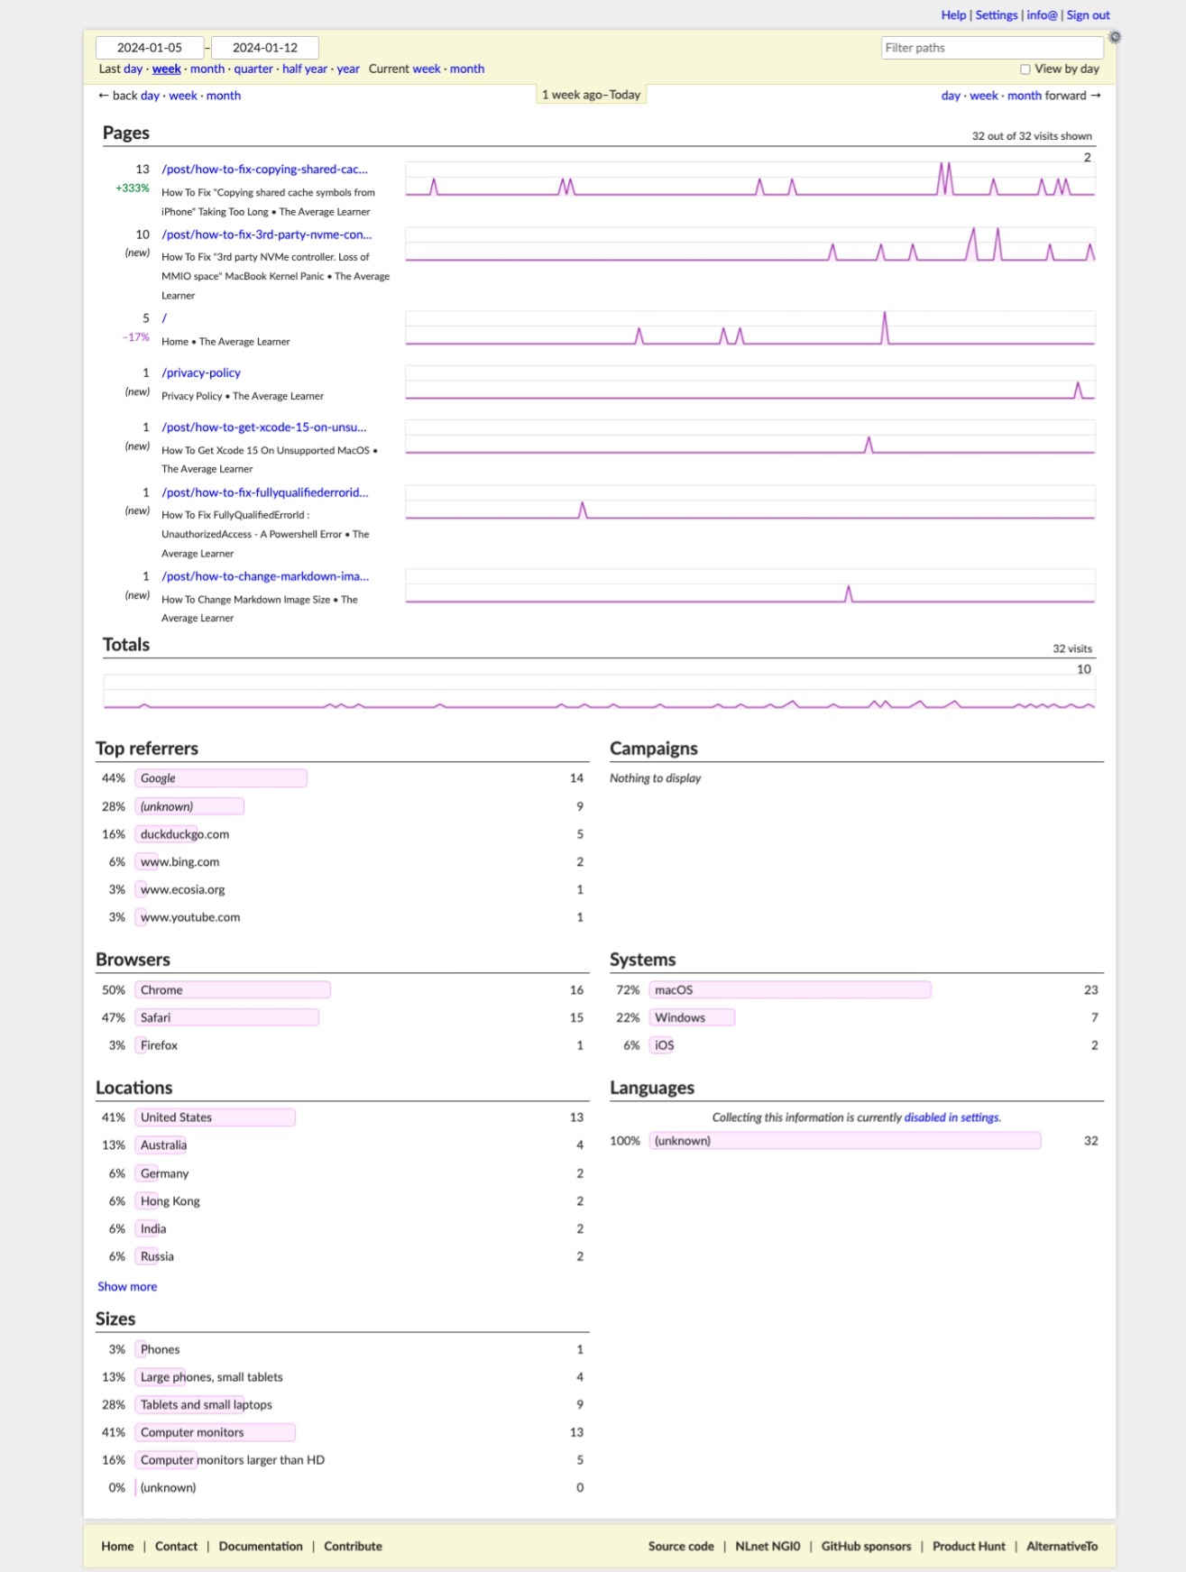This screenshot has height=1572, width=1186.
Task: Focus the Filter paths search box
Action: pos(991,48)
